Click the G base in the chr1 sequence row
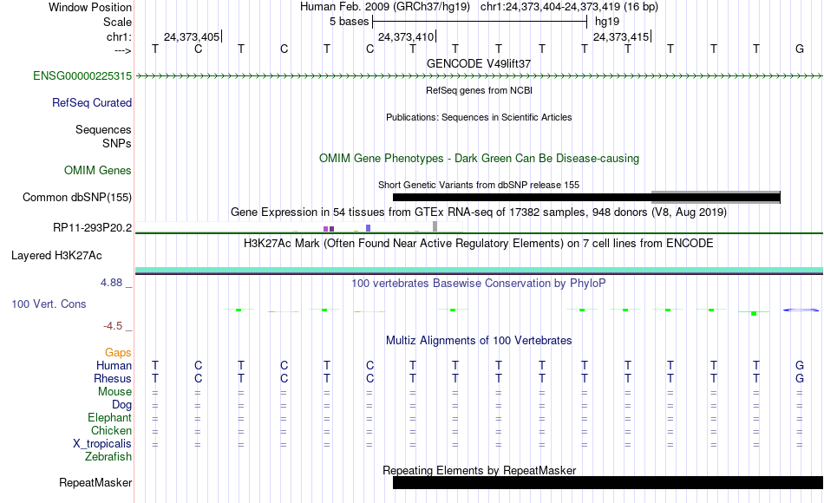 (800, 49)
